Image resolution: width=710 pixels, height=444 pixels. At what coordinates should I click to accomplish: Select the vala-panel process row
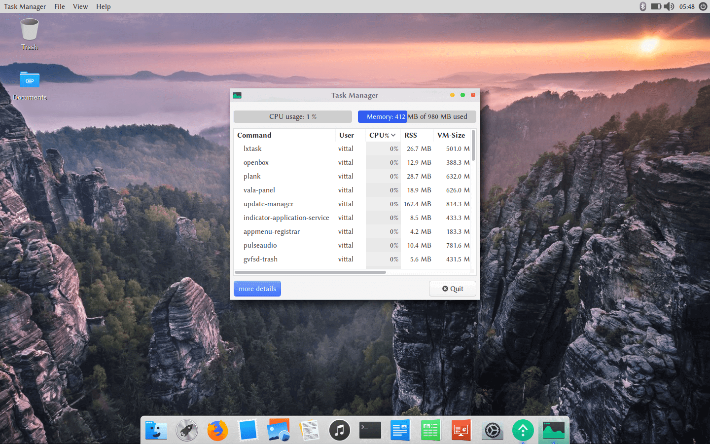[352, 190]
